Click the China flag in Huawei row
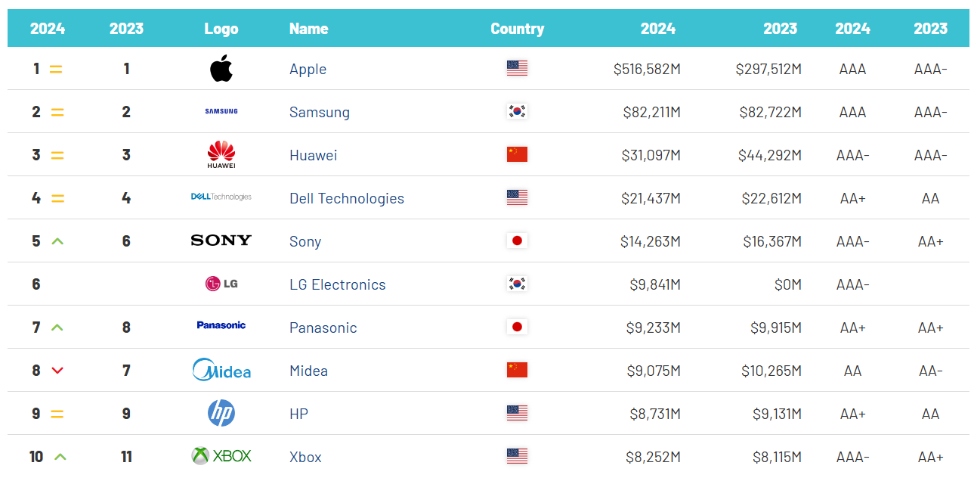974x478 pixels. tap(517, 155)
